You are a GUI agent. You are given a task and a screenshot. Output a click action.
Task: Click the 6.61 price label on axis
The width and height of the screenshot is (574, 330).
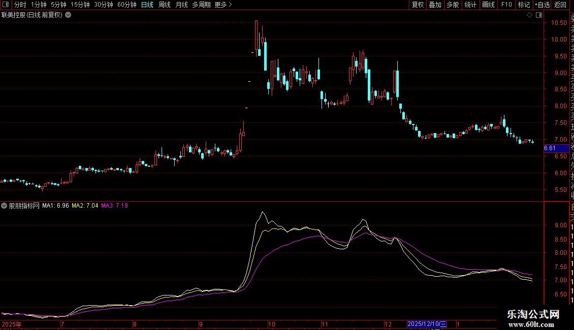point(551,148)
